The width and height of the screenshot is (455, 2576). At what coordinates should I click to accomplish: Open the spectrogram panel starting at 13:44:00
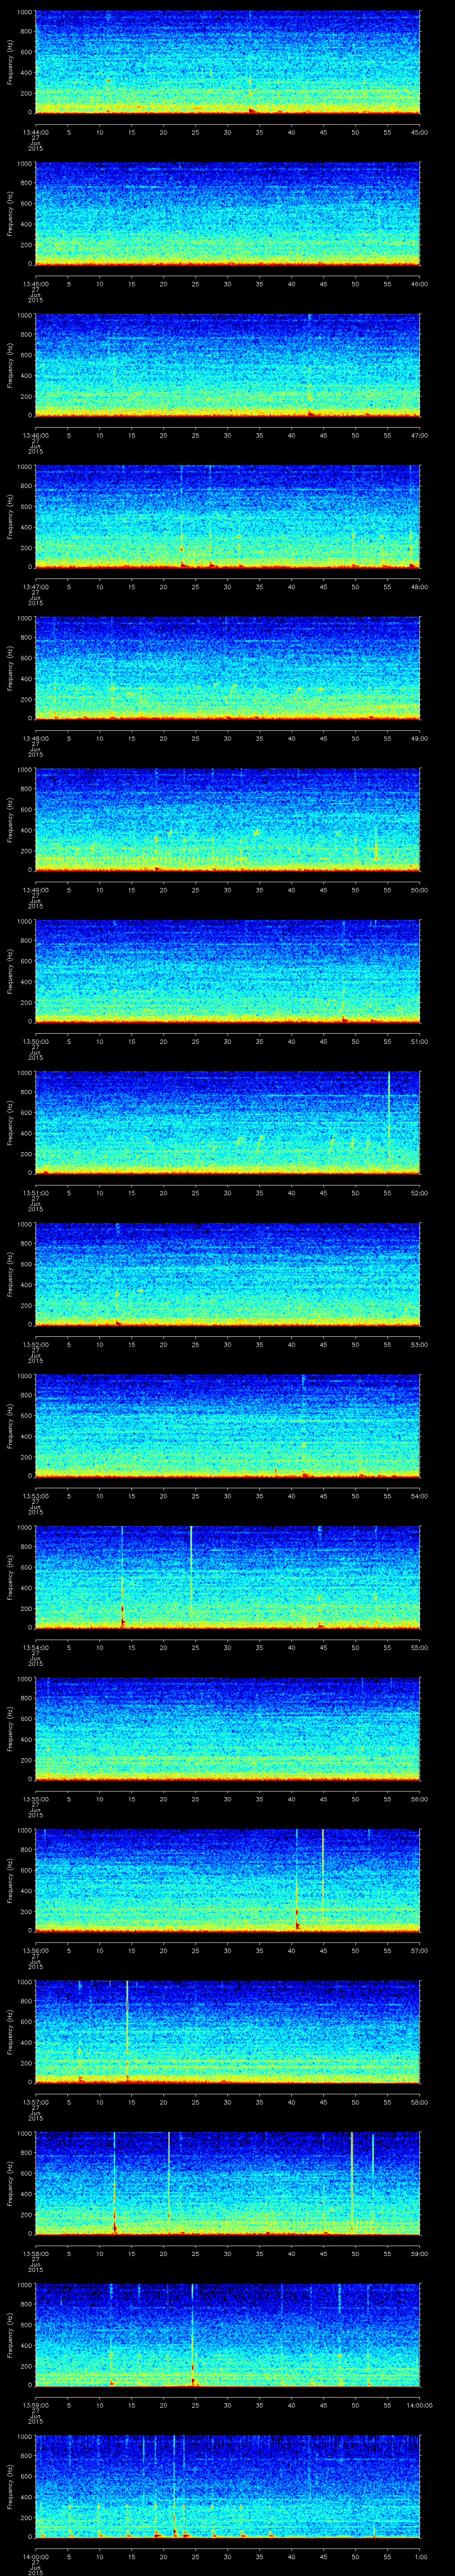click(x=227, y=62)
